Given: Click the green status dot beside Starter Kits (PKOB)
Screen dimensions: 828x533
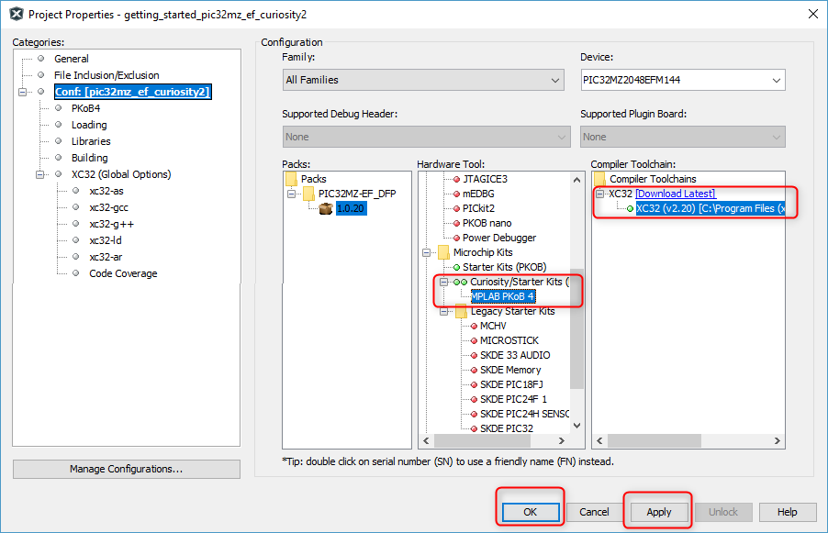Looking at the screenshot, I should click(454, 267).
